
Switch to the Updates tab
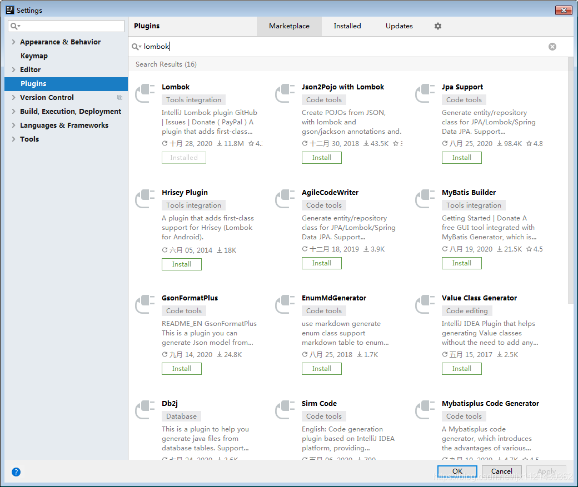coord(399,26)
